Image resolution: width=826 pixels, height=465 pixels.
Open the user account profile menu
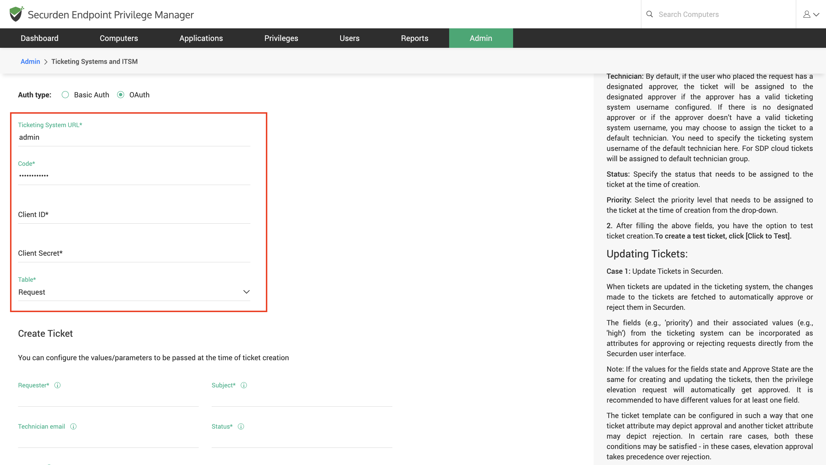[811, 14]
